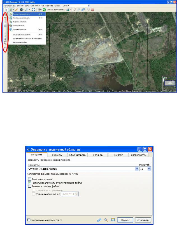Enable 'Заменять старые файлы' checkbox
This screenshot has width=177, height=225.
tap(29, 186)
